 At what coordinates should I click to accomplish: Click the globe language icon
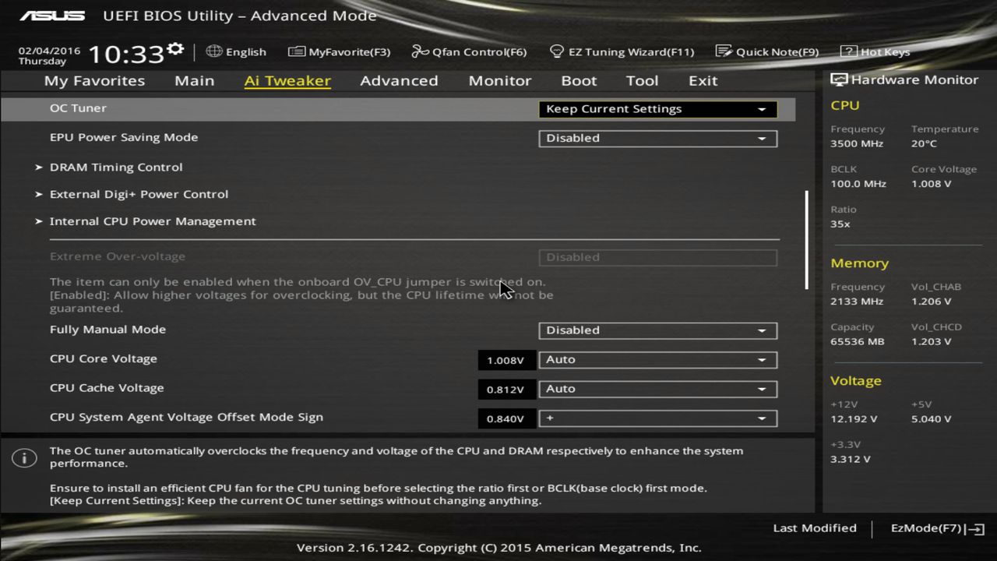pyautogui.click(x=213, y=51)
